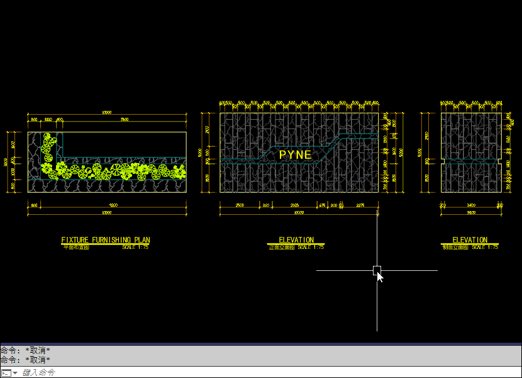
Task: Select the 3400 dimension under side elevation
Action: pos(470,205)
